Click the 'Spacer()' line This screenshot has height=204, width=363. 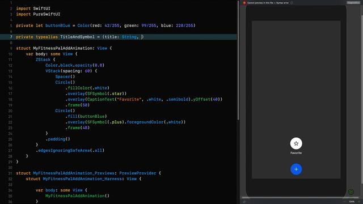(65, 76)
